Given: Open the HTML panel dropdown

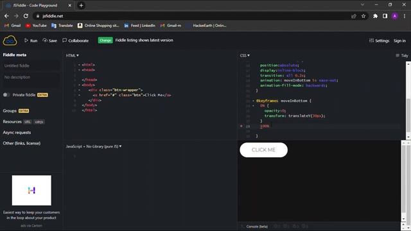Looking at the screenshot, I should [x=72, y=56].
